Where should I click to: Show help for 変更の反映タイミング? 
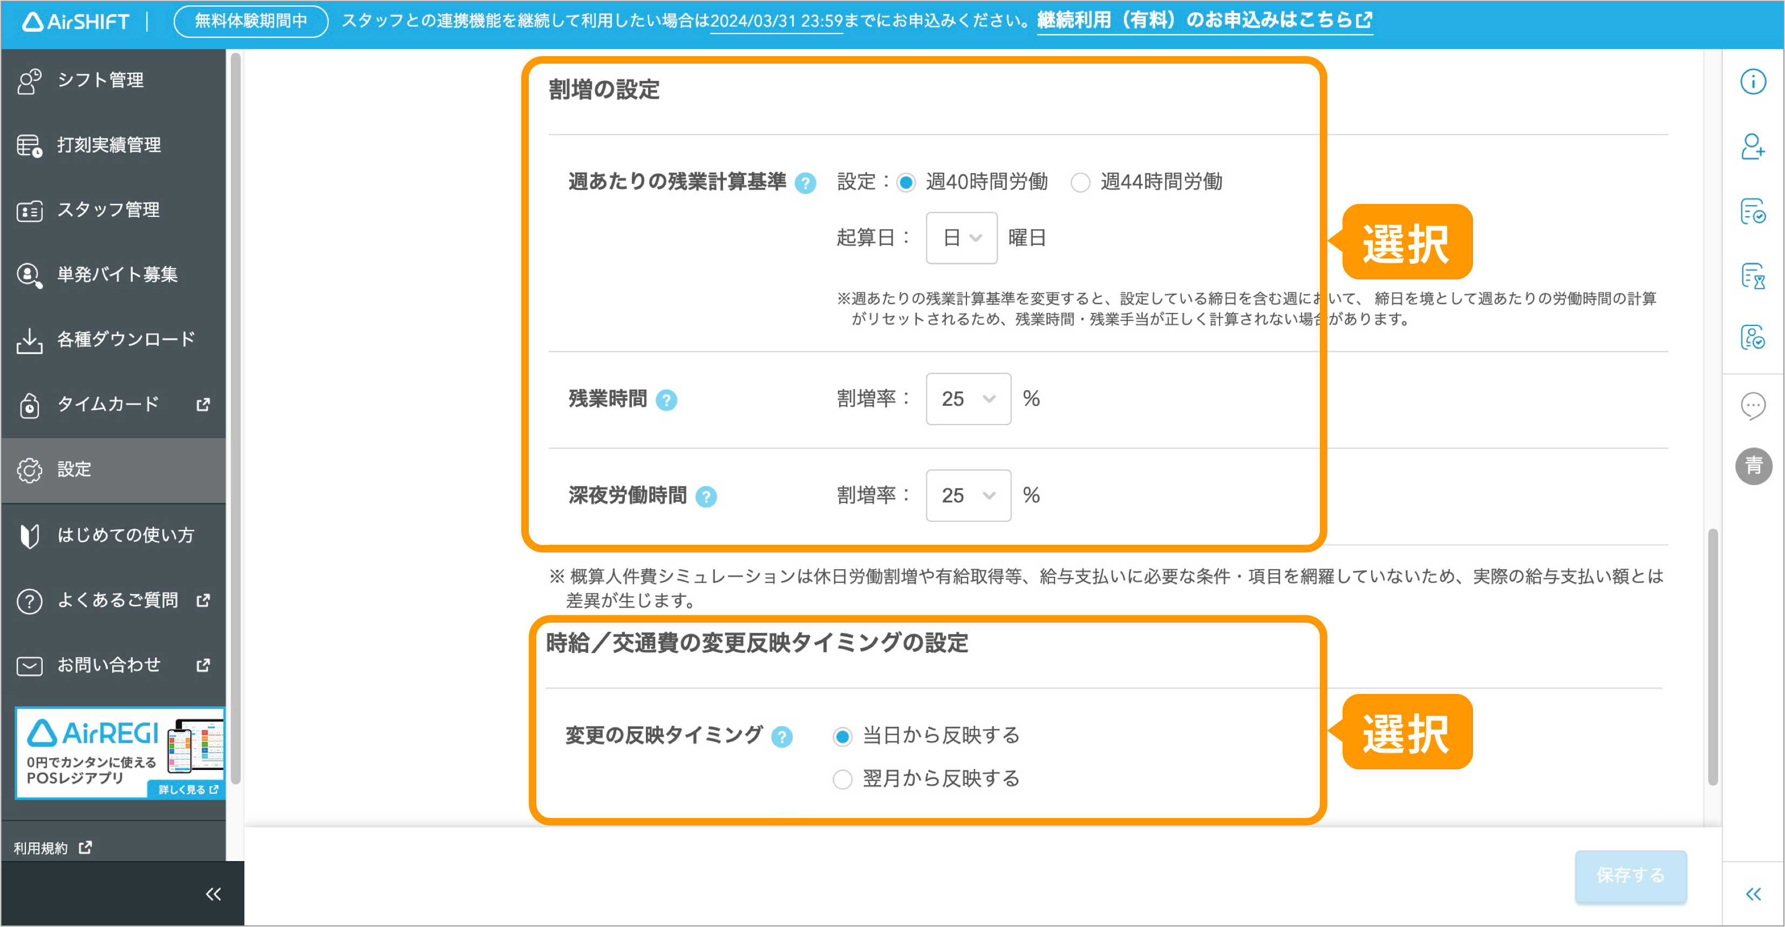click(782, 737)
